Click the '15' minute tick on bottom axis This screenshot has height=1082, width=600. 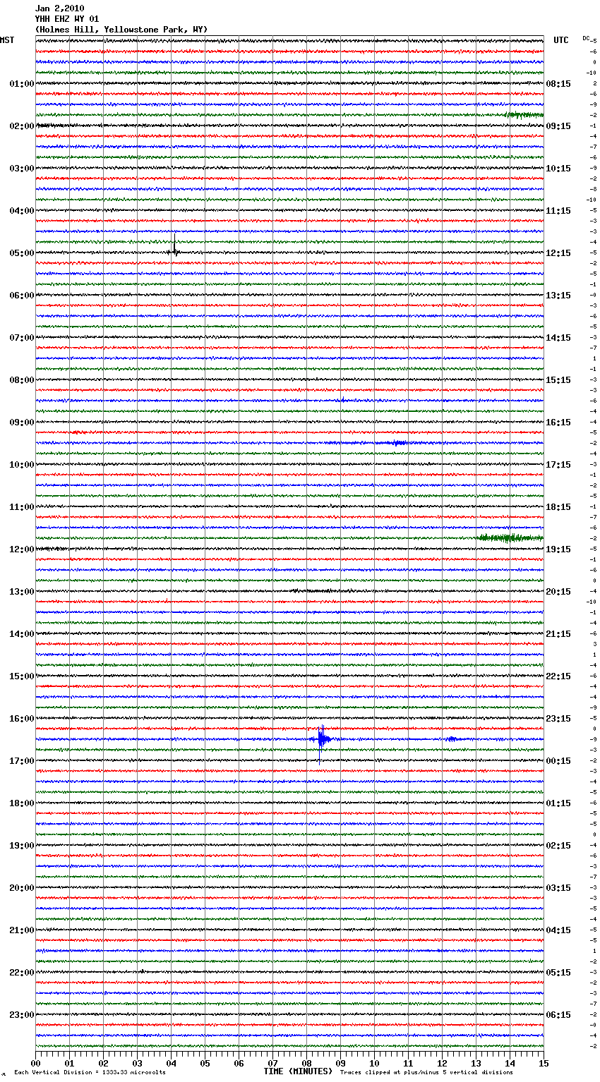[x=544, y=1064]
